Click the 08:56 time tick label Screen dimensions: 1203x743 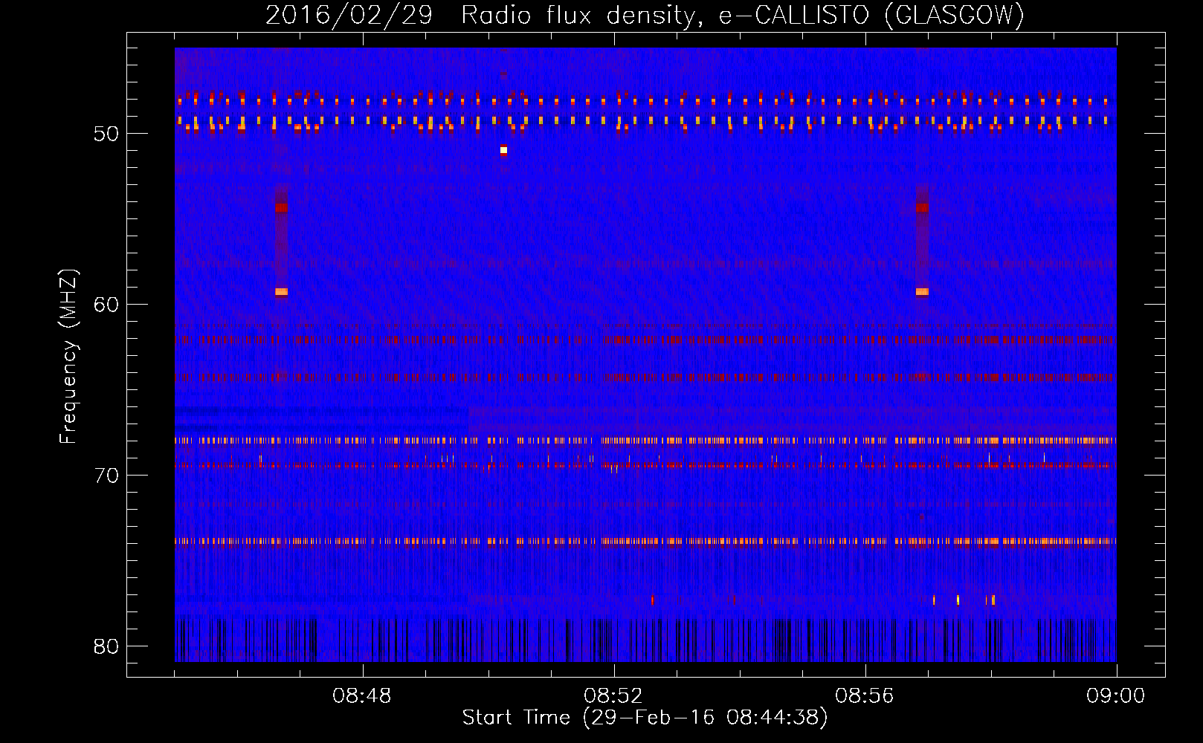[865, 696]
